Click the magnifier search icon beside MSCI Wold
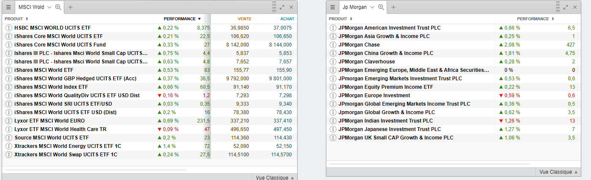This screenshot has width=591, height=180. point(58,7)
